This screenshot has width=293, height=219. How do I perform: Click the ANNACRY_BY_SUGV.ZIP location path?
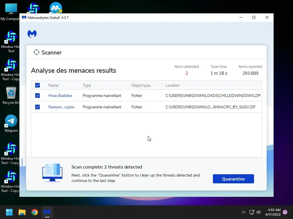click(x=210, y=107)
